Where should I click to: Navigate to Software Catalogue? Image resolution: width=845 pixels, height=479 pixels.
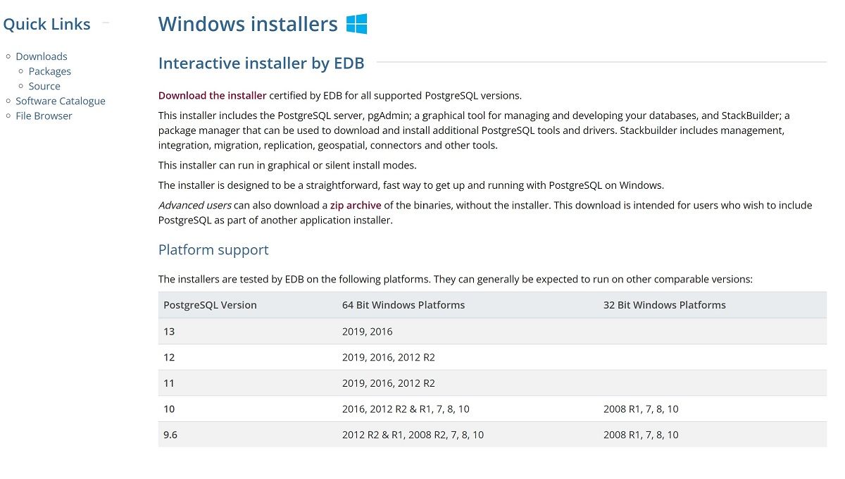pos(61,101)
